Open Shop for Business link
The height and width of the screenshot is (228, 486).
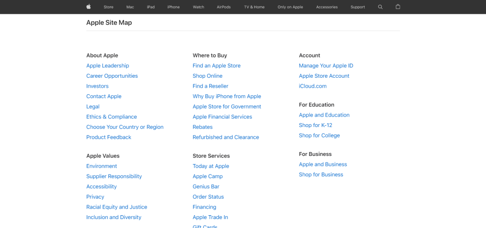click(x=321, y=174)
